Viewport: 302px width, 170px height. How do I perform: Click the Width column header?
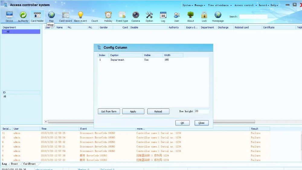click(x=173, y=55)
